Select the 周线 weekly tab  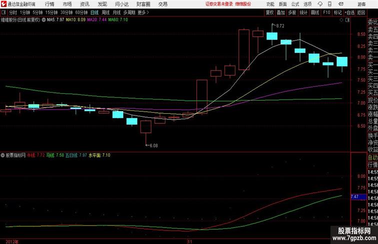click(105, 13)
